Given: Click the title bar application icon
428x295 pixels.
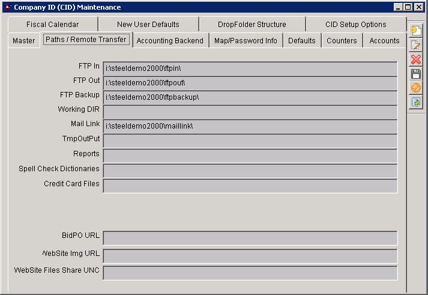Looking at the screenshot, I should (x=7, y=7).
